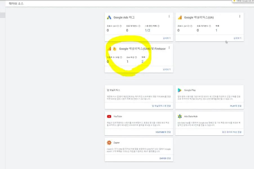
Task: Open three-dot menu on Google Ads tag card
Action: pos(169,16)
